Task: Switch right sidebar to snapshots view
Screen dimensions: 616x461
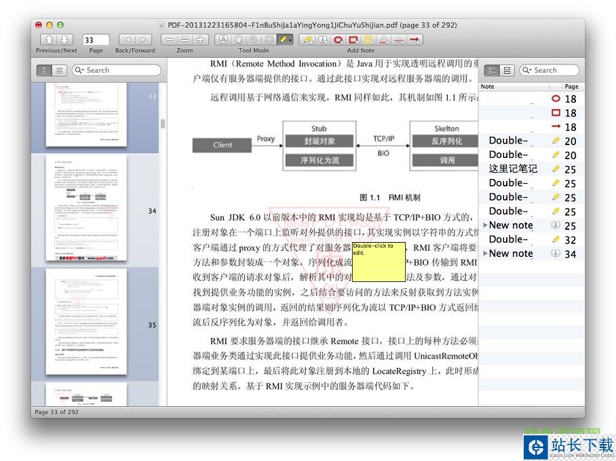Action: coord(507,70)
